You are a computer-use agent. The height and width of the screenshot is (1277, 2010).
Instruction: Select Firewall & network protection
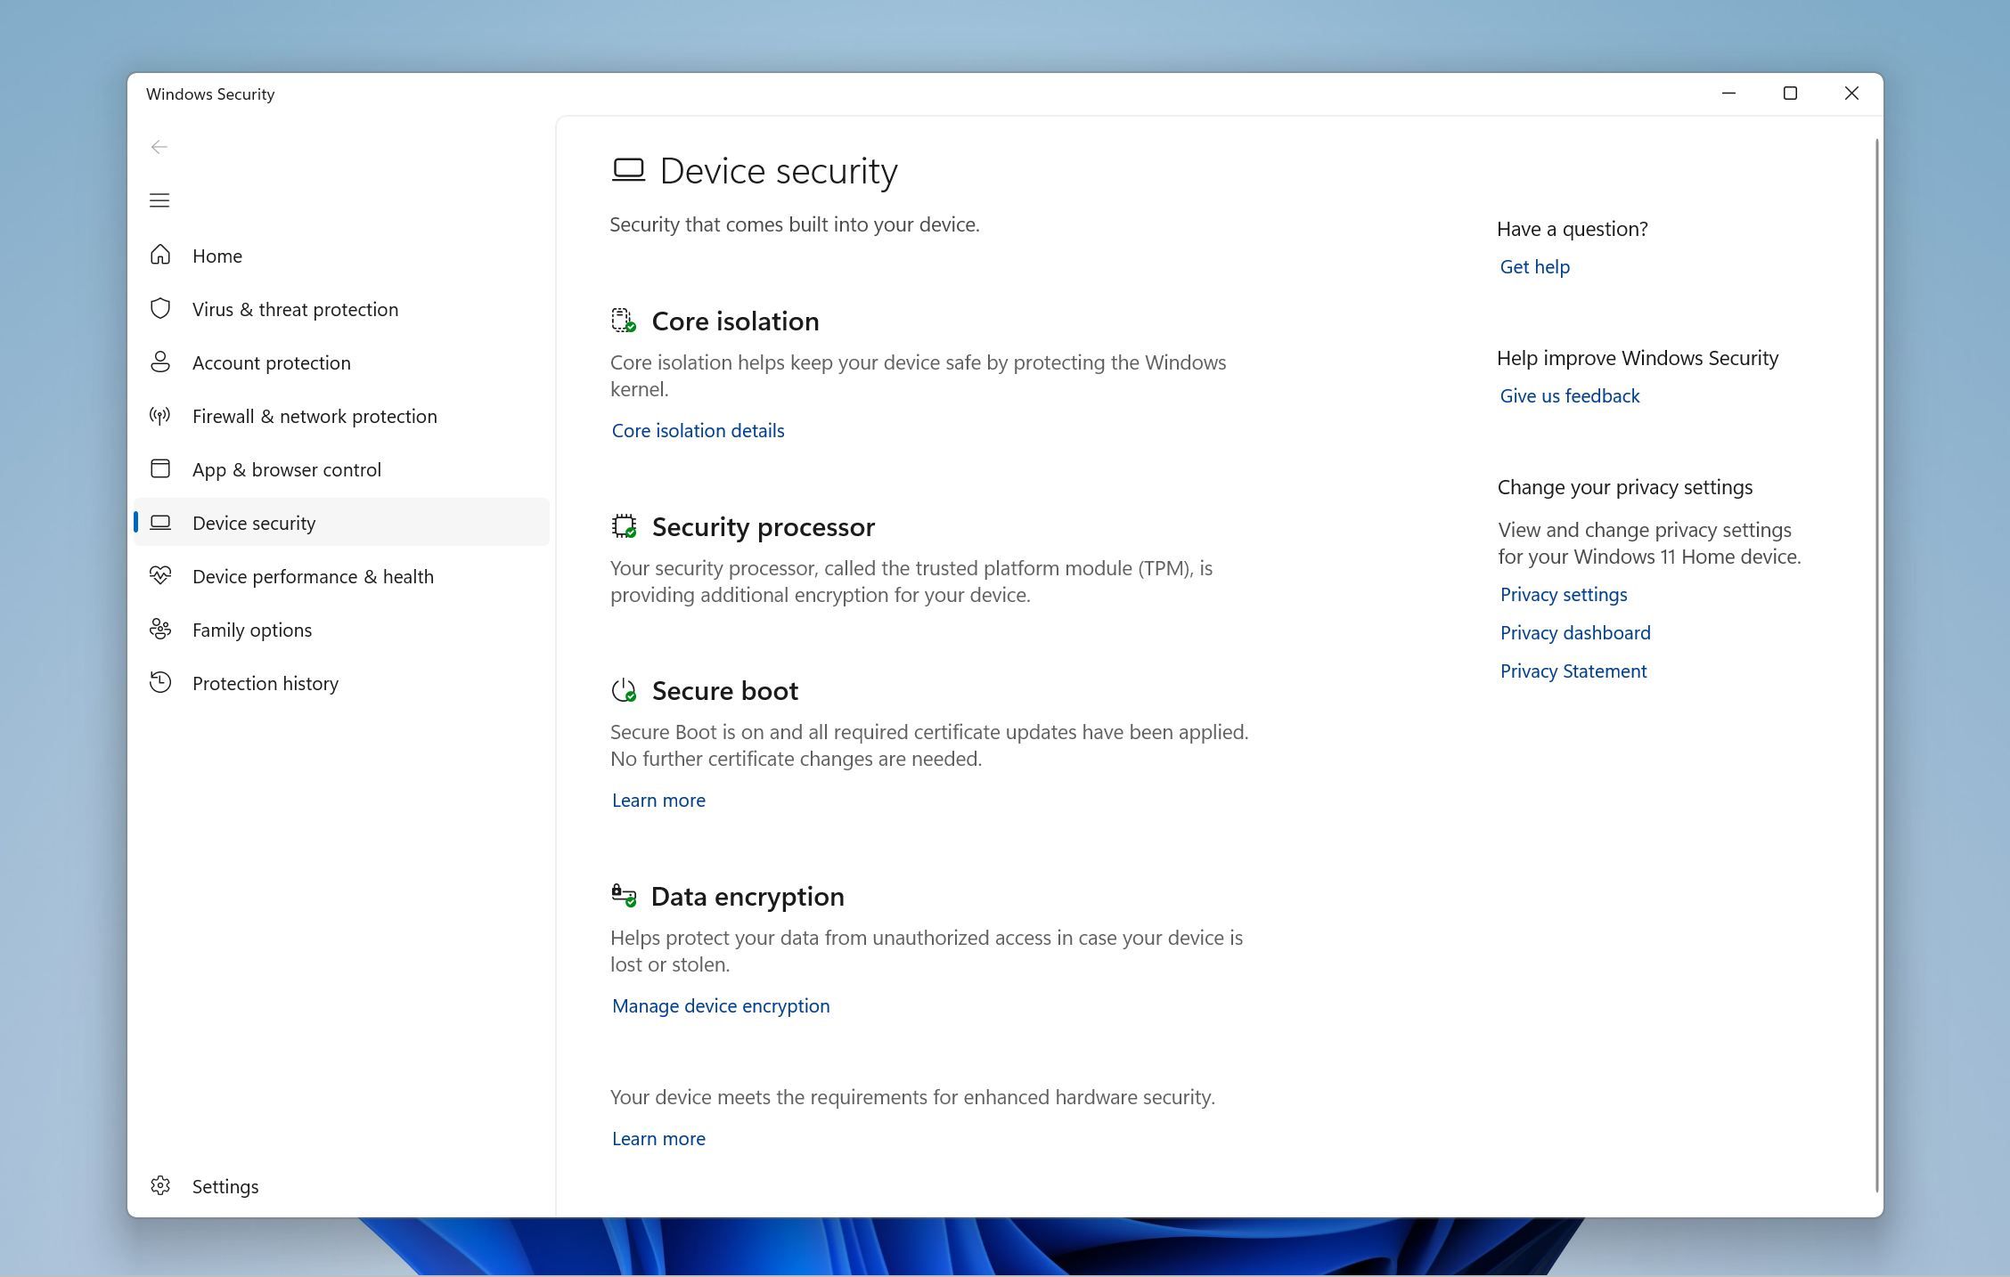click(341, 416)
